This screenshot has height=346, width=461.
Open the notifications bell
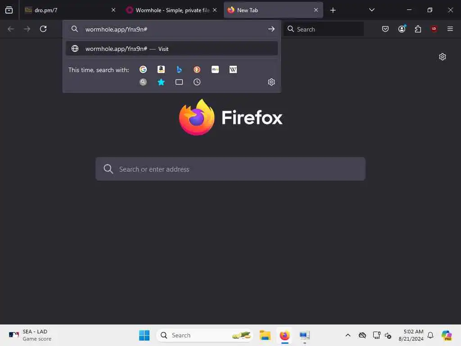430,335
